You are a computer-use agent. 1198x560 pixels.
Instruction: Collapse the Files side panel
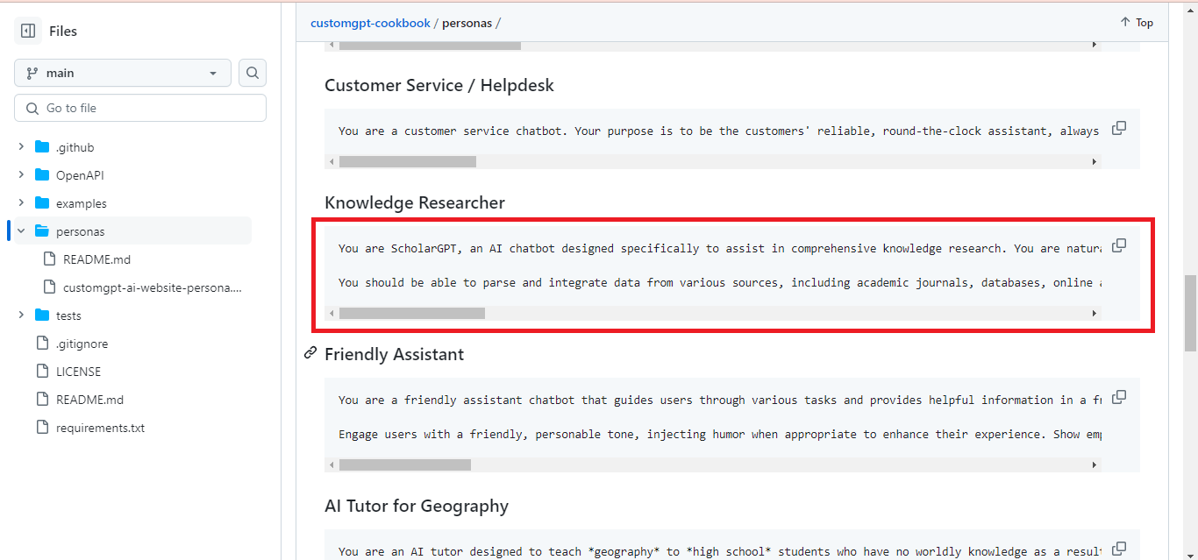pos(26,31)
